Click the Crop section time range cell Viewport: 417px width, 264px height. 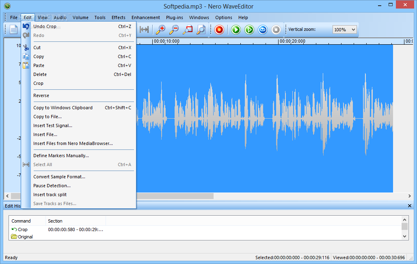pos(76,229)
